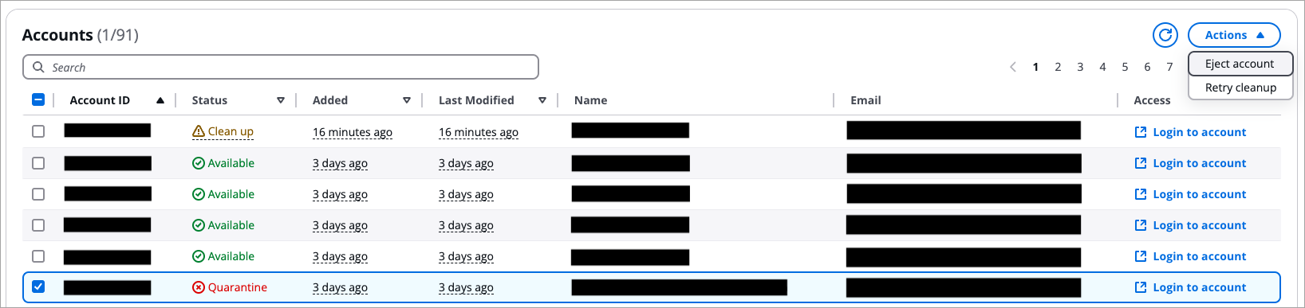
Task: Focus the Search accounts field
Action: coord(281,67)
